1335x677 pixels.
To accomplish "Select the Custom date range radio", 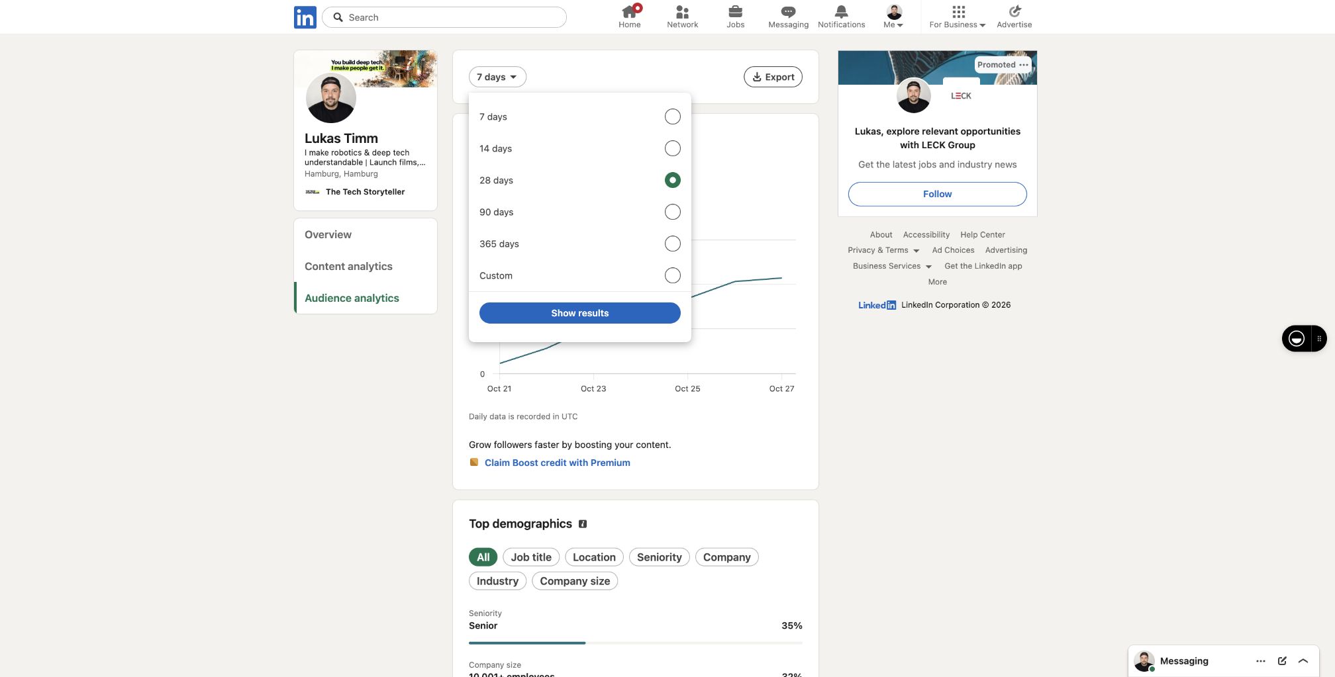I will [673, 275].
